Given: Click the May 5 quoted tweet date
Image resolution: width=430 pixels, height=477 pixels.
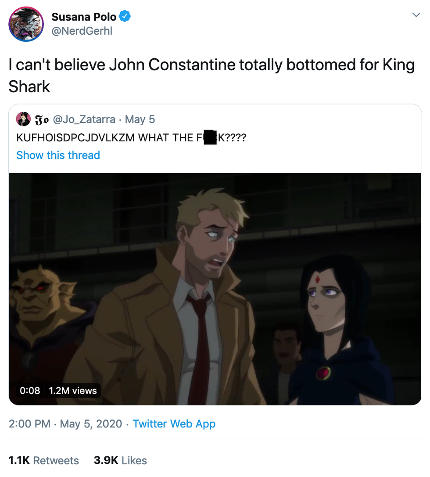Looking at the screenshot, I should (140, 119).
